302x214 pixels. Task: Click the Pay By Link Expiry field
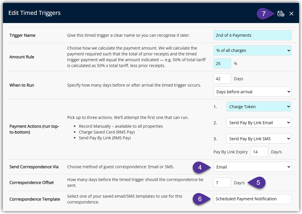pos(259,152)
